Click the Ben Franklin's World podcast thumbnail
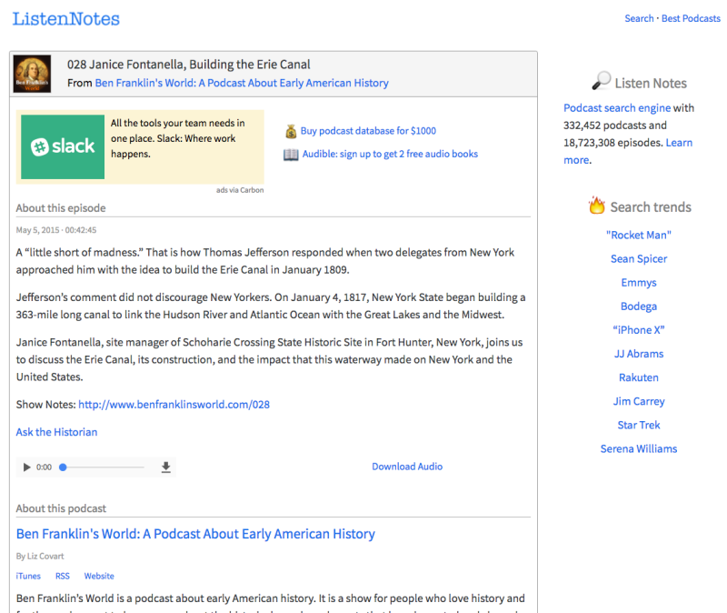The image size is (727, 613). pos(32,74)
